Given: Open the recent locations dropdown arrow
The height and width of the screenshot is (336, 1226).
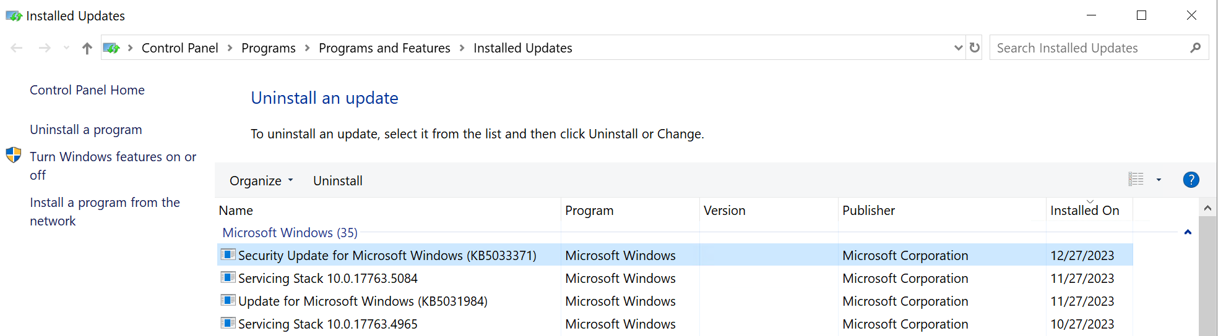Looking at the screenshot, I should click(66, 48).
